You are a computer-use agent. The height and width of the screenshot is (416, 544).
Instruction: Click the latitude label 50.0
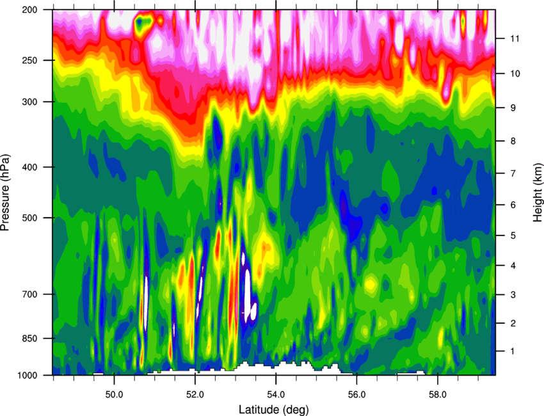114,395
